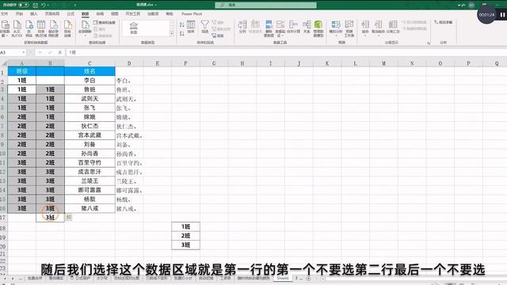This screenshot has height=285, width=507.
Task: Click the Advanced (高级) filter button
Action: click(219, 36)
